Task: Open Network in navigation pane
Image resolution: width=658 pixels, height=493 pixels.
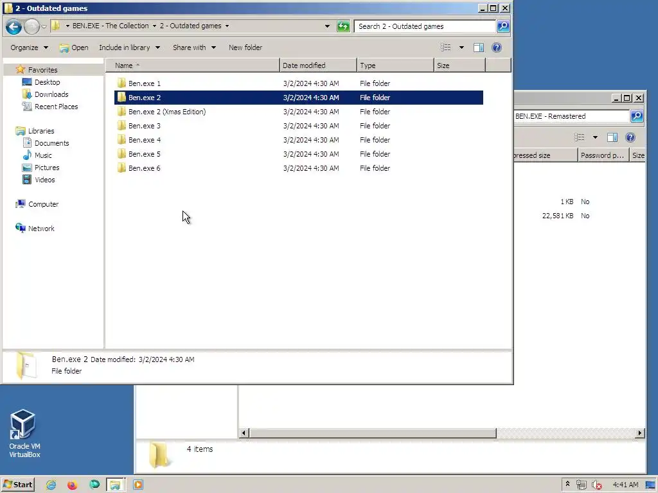Action: point(35,229)
